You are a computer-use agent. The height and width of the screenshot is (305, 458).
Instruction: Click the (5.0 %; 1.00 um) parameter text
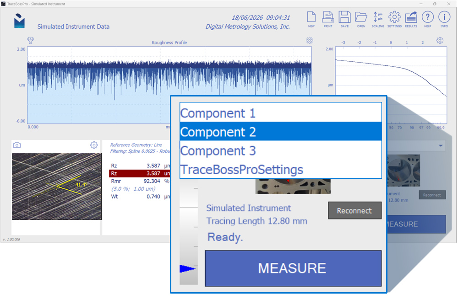133,189
